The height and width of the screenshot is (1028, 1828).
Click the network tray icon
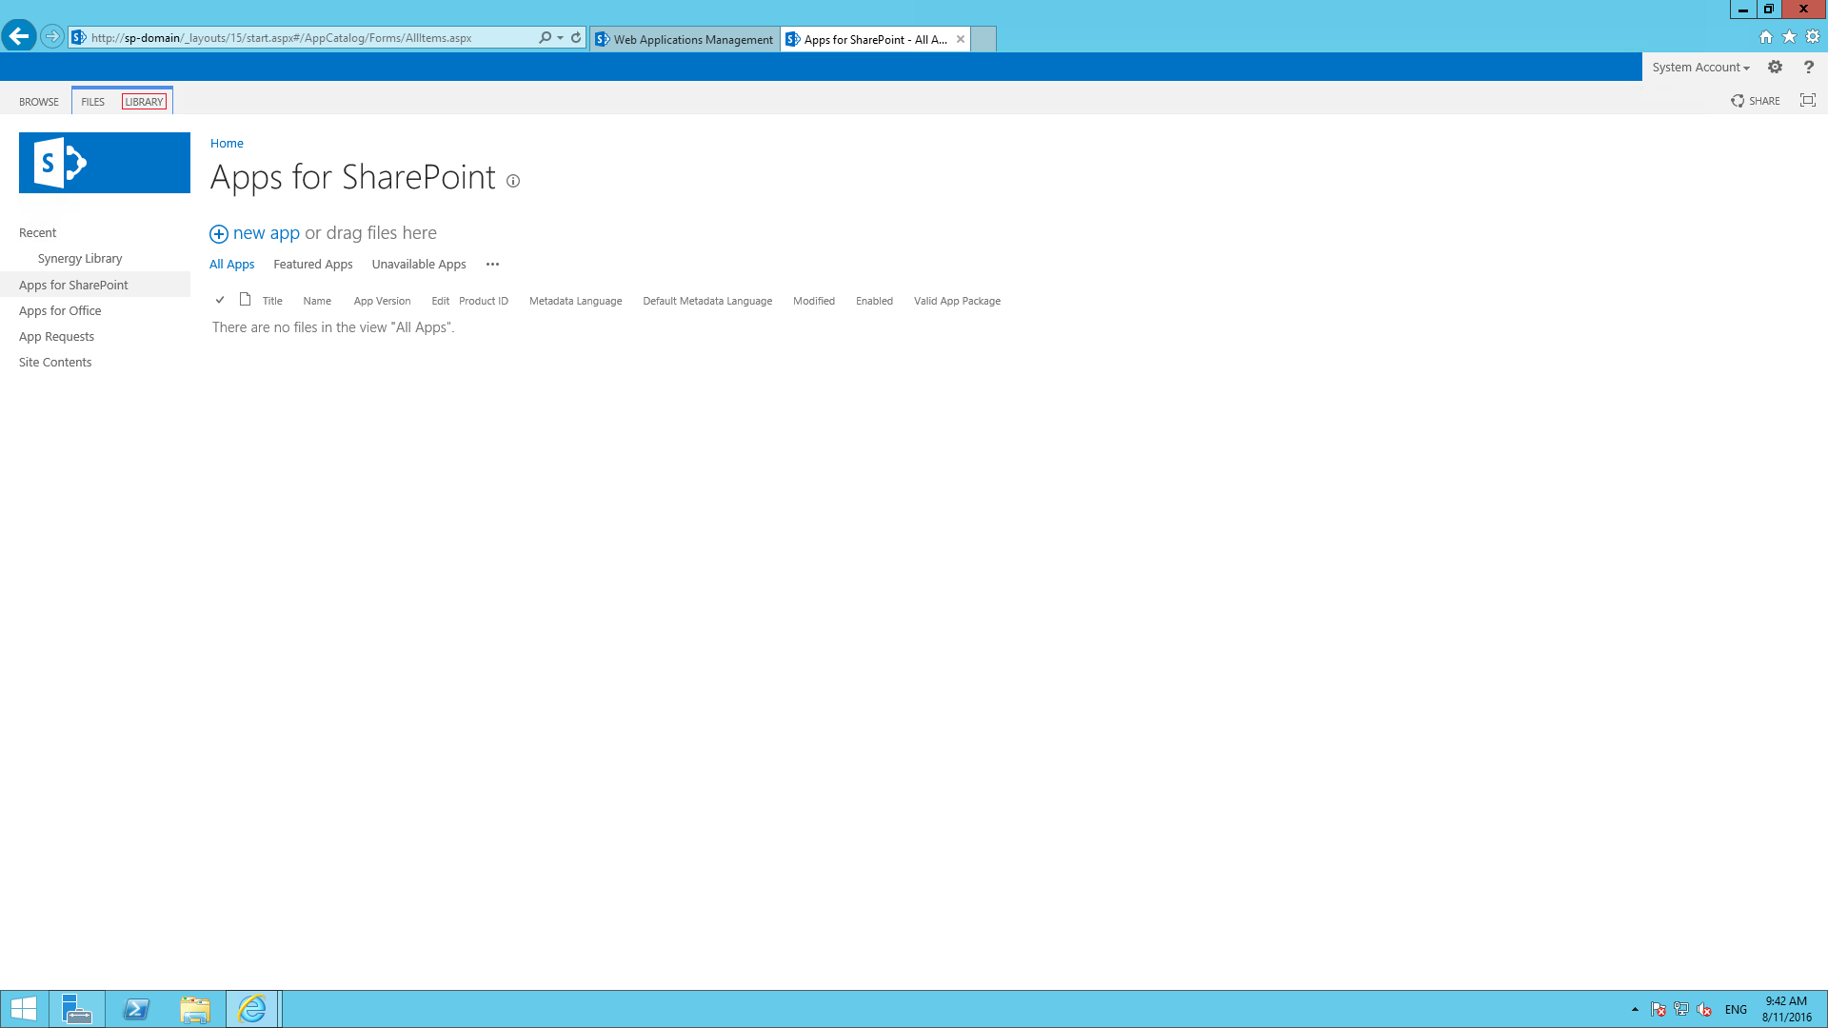[1681, 1009]
